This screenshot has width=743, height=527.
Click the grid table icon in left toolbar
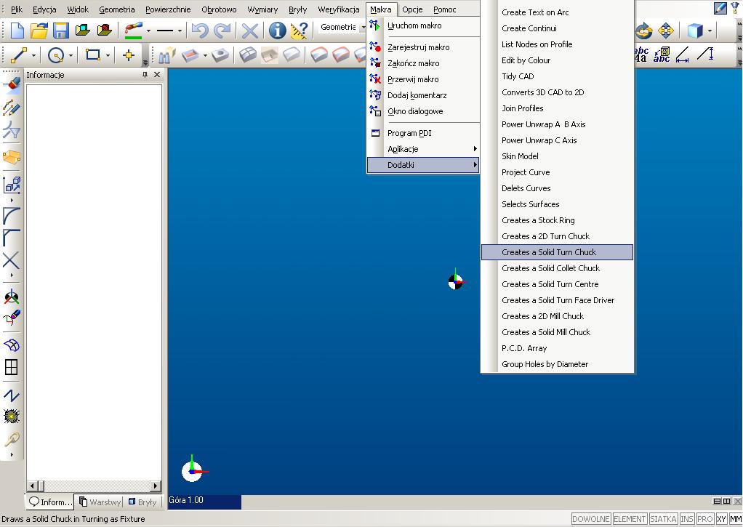[x=12, y=367]
